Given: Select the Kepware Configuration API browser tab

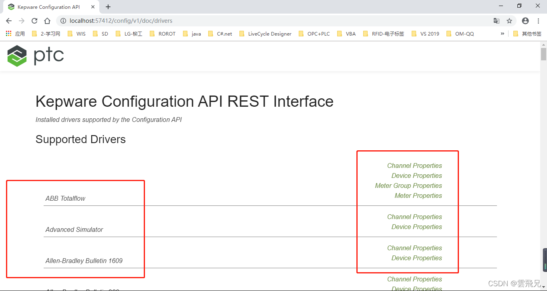Looking at the screenshot, I should tap(51, 7).
